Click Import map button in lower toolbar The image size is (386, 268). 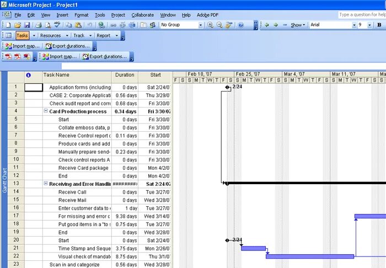point(60,57)
